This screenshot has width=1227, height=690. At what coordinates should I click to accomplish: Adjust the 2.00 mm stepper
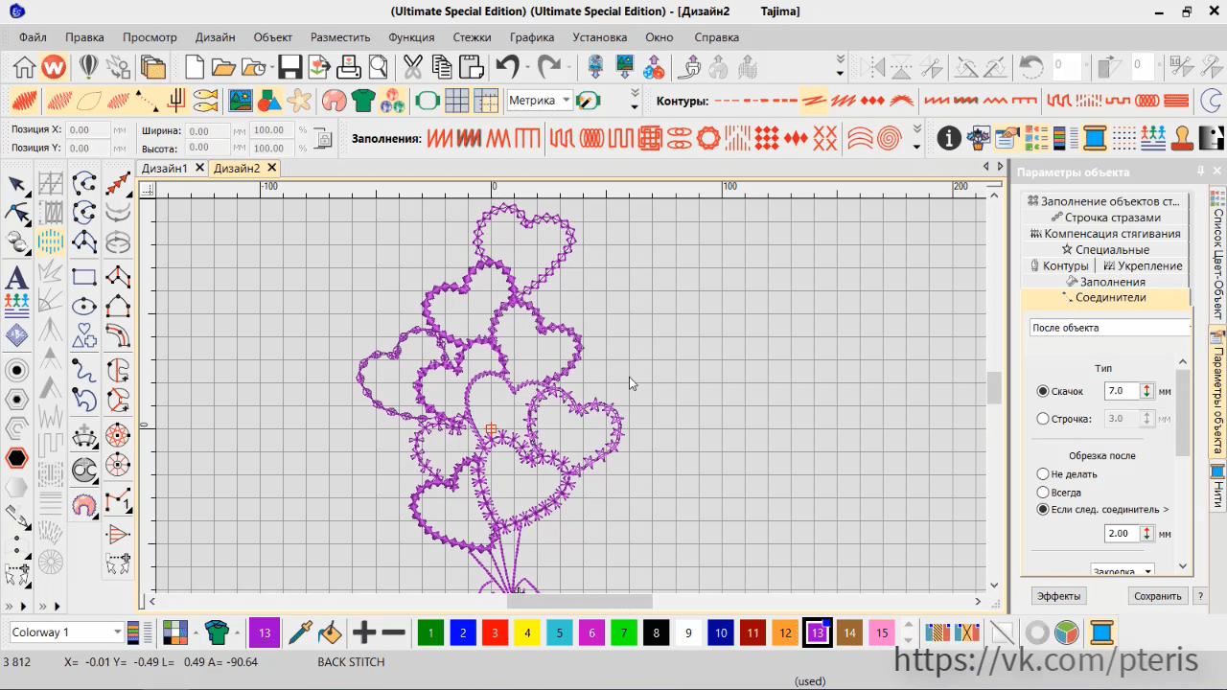click(1146, 534)
